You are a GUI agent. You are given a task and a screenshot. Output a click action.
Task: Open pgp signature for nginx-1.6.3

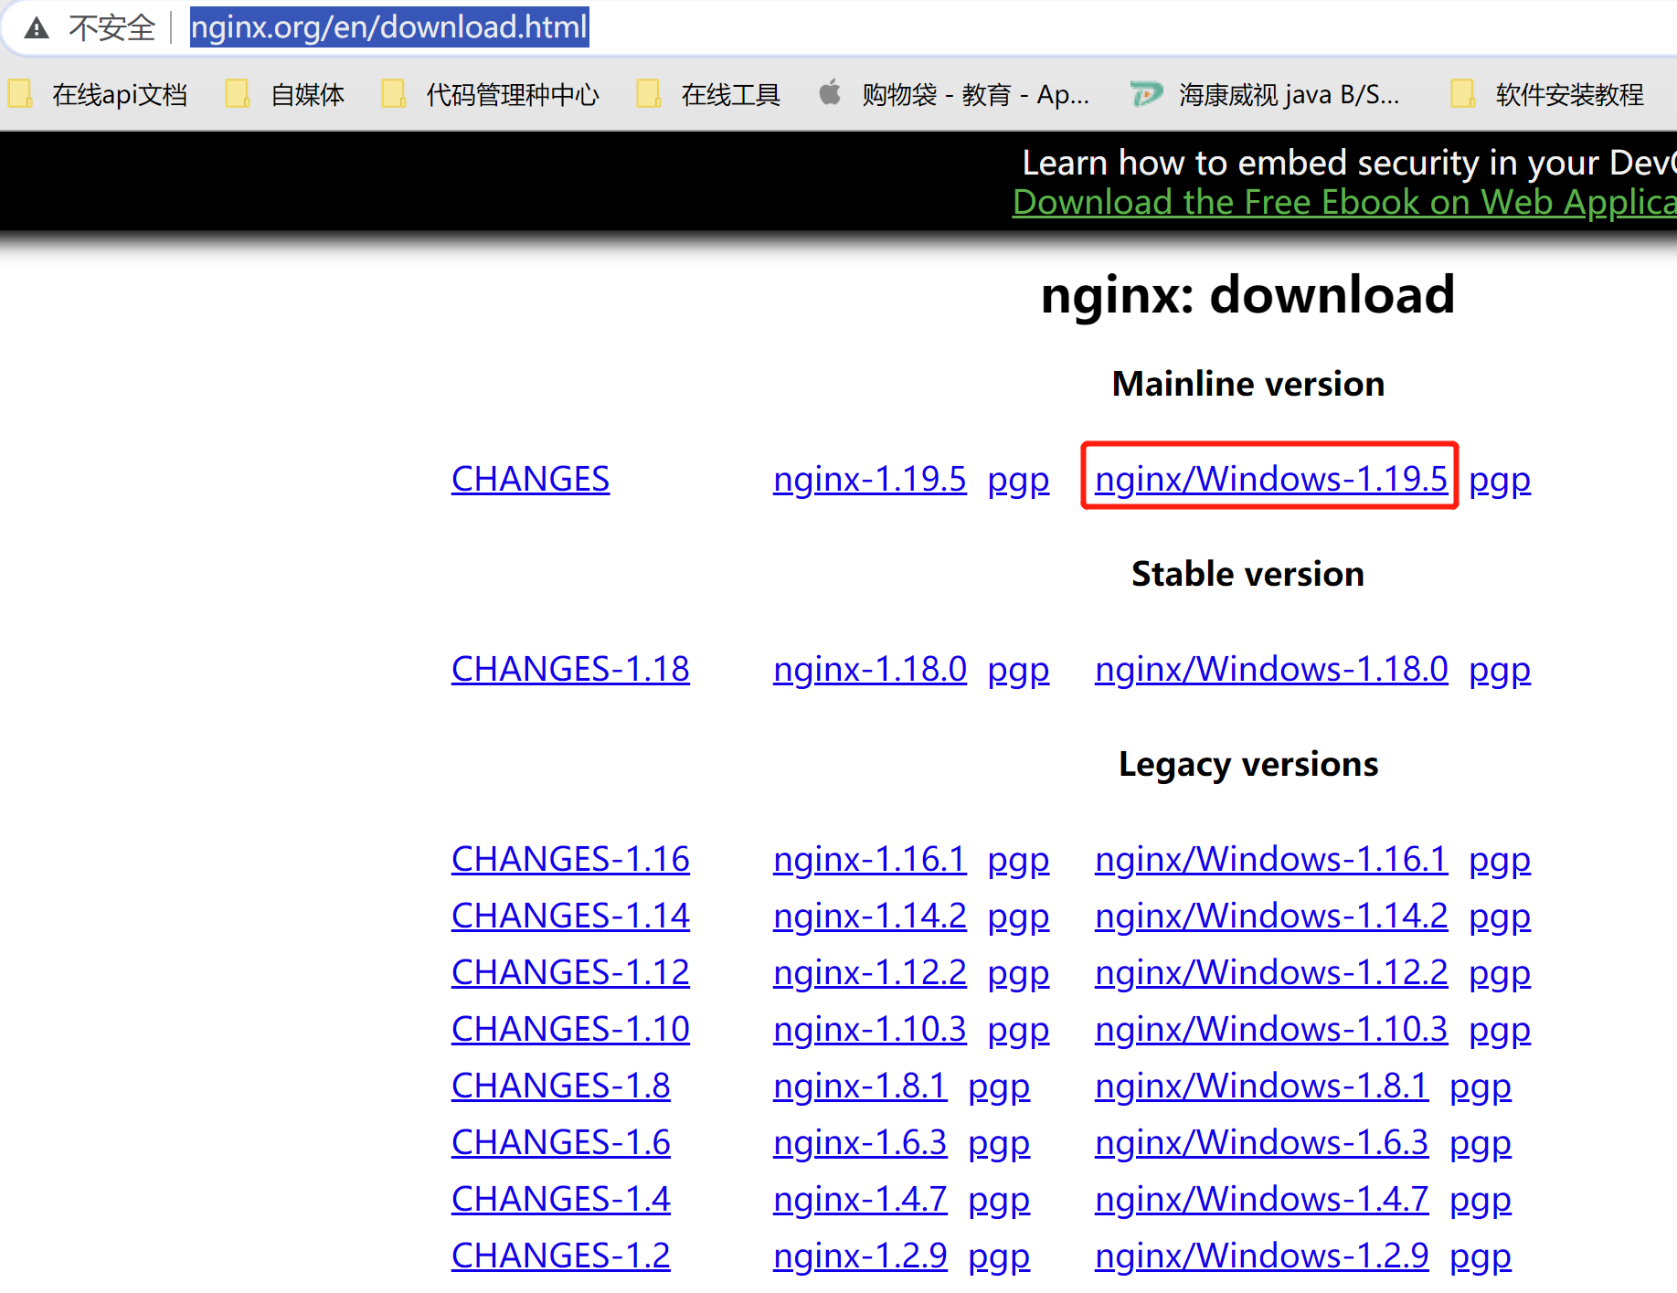pos(999,1145)
